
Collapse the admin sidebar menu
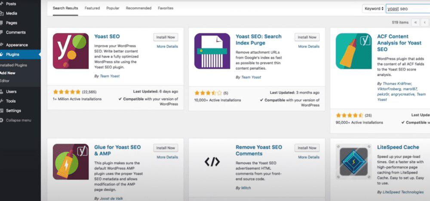click(18, 120)
